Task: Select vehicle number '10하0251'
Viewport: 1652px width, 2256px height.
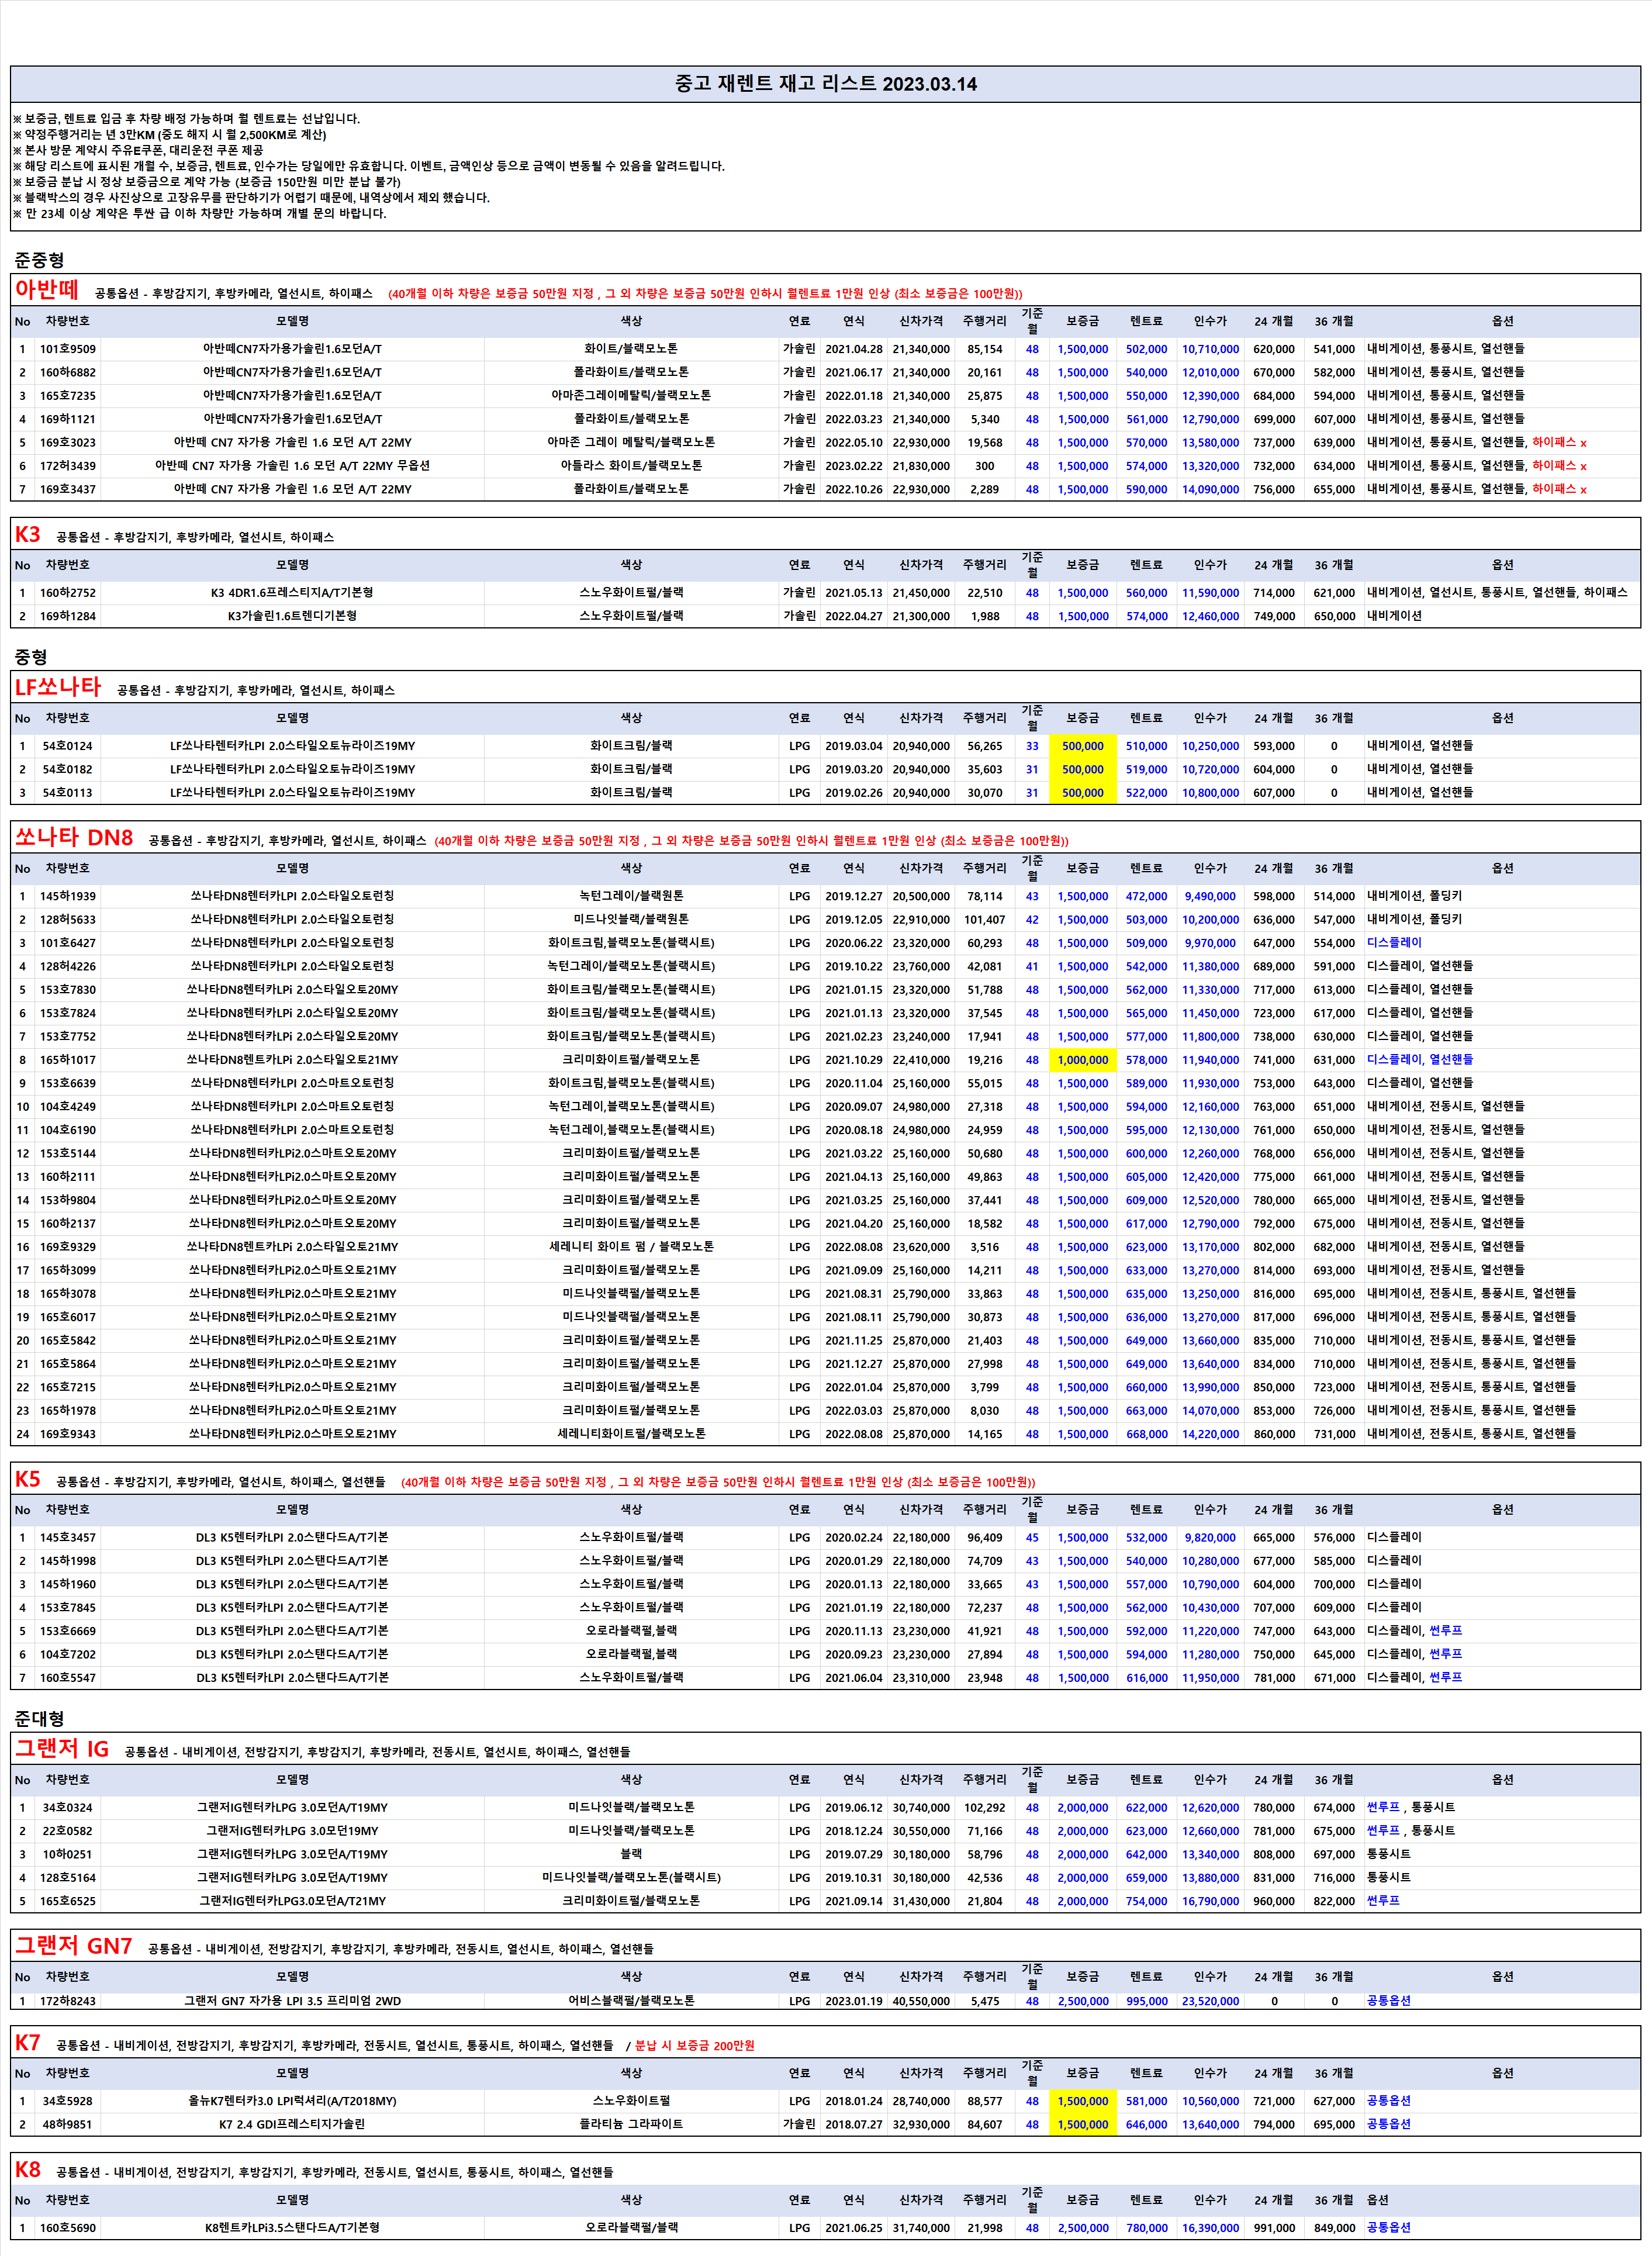Action: tap(68, 1854)
